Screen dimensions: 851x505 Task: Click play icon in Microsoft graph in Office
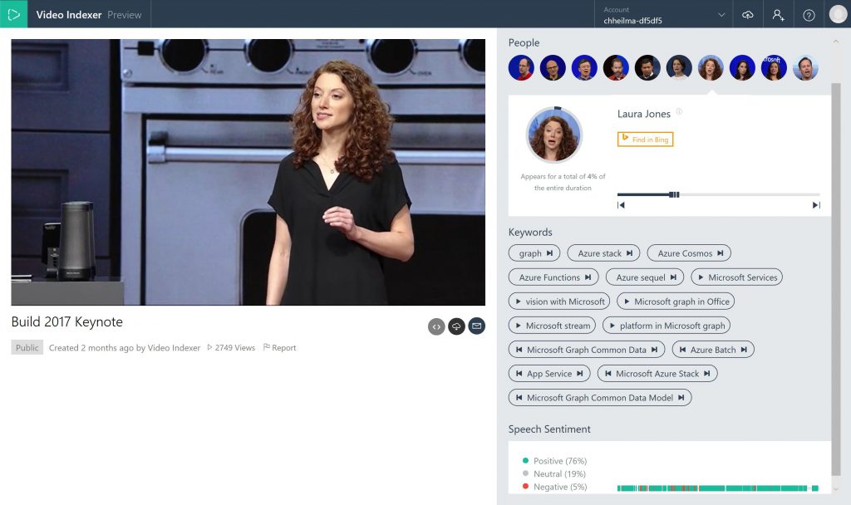point(627,302)
